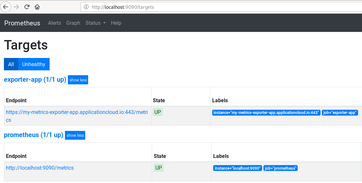
Task: Click the job="exporter-app" label badge
Action: (x=340, y=113)
